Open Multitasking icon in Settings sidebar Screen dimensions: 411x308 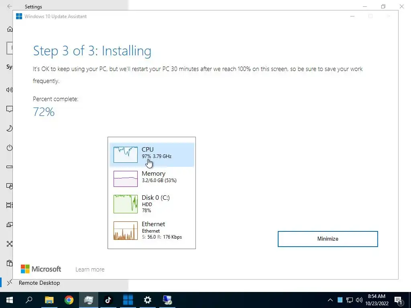(x=10, y=205)
